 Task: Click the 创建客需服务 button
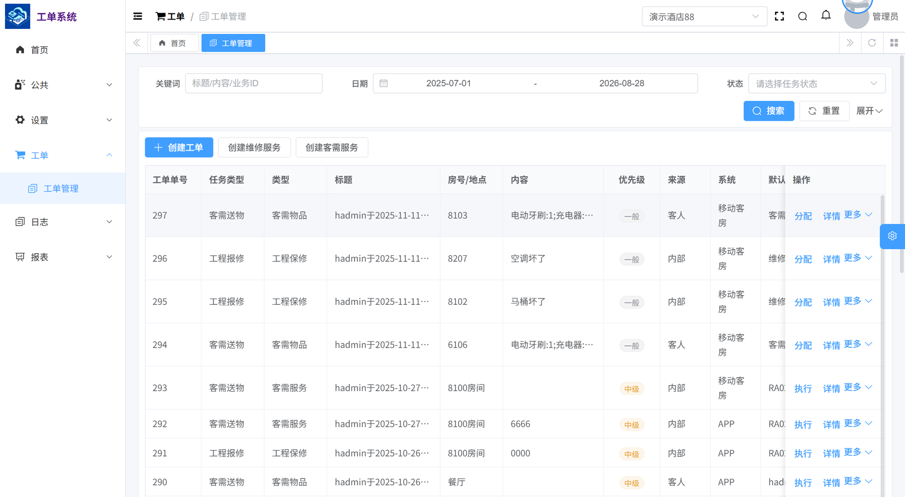click(332, 147)
